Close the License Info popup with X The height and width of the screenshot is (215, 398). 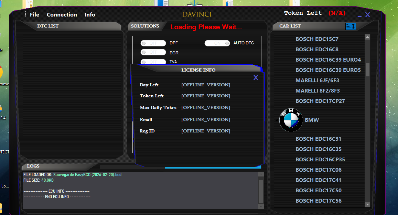click(256, 78)
